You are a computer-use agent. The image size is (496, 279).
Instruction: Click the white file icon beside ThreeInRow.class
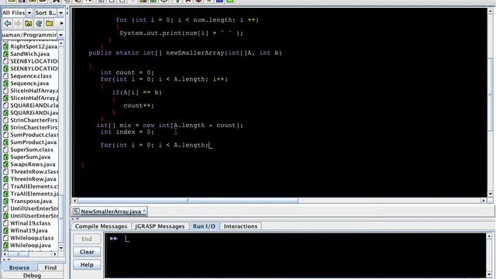tap(5, 172)
